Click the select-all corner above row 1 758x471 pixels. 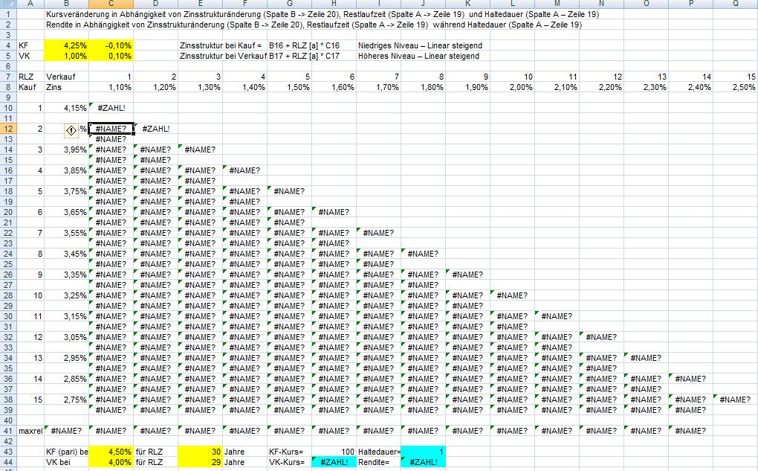[7, 4]
